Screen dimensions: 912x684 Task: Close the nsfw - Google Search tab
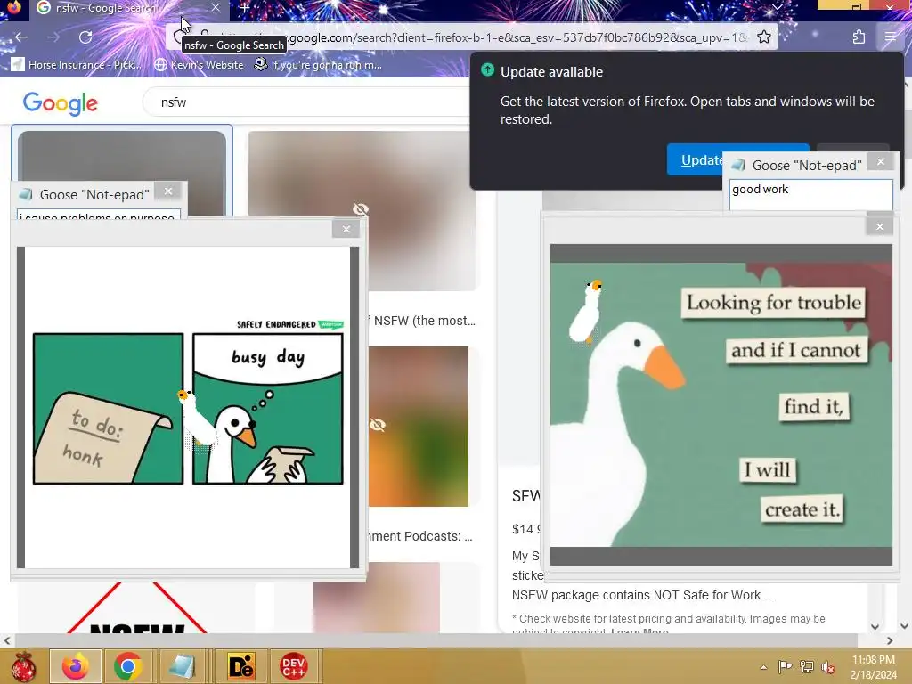(x=216, y=7)
